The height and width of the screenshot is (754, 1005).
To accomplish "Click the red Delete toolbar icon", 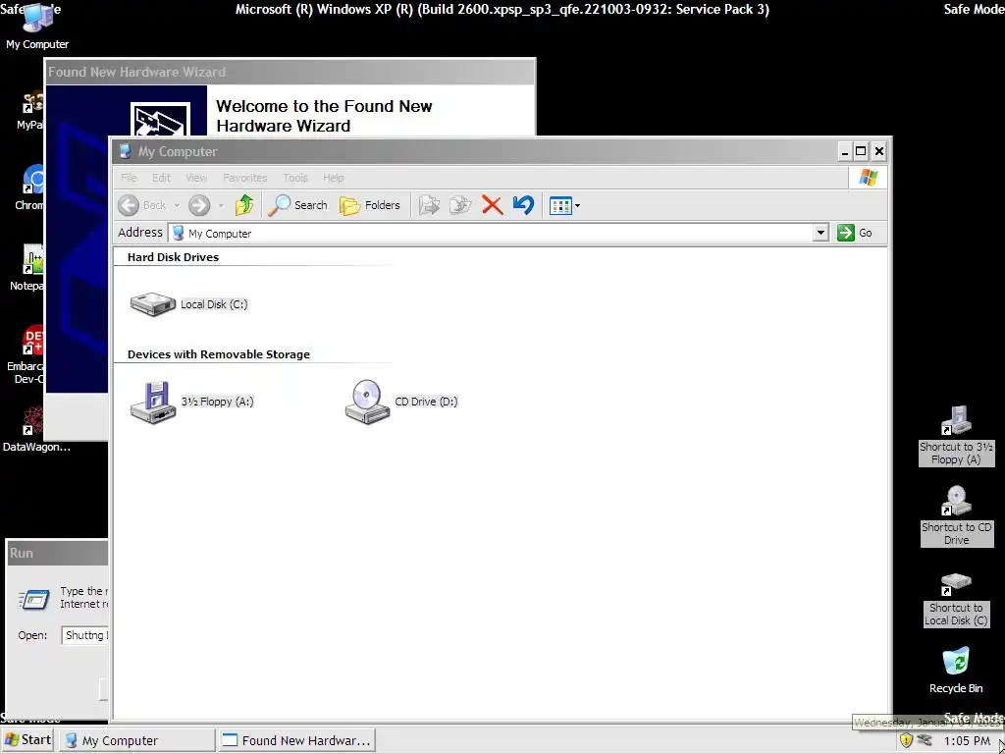I will [x=493, y=205].
